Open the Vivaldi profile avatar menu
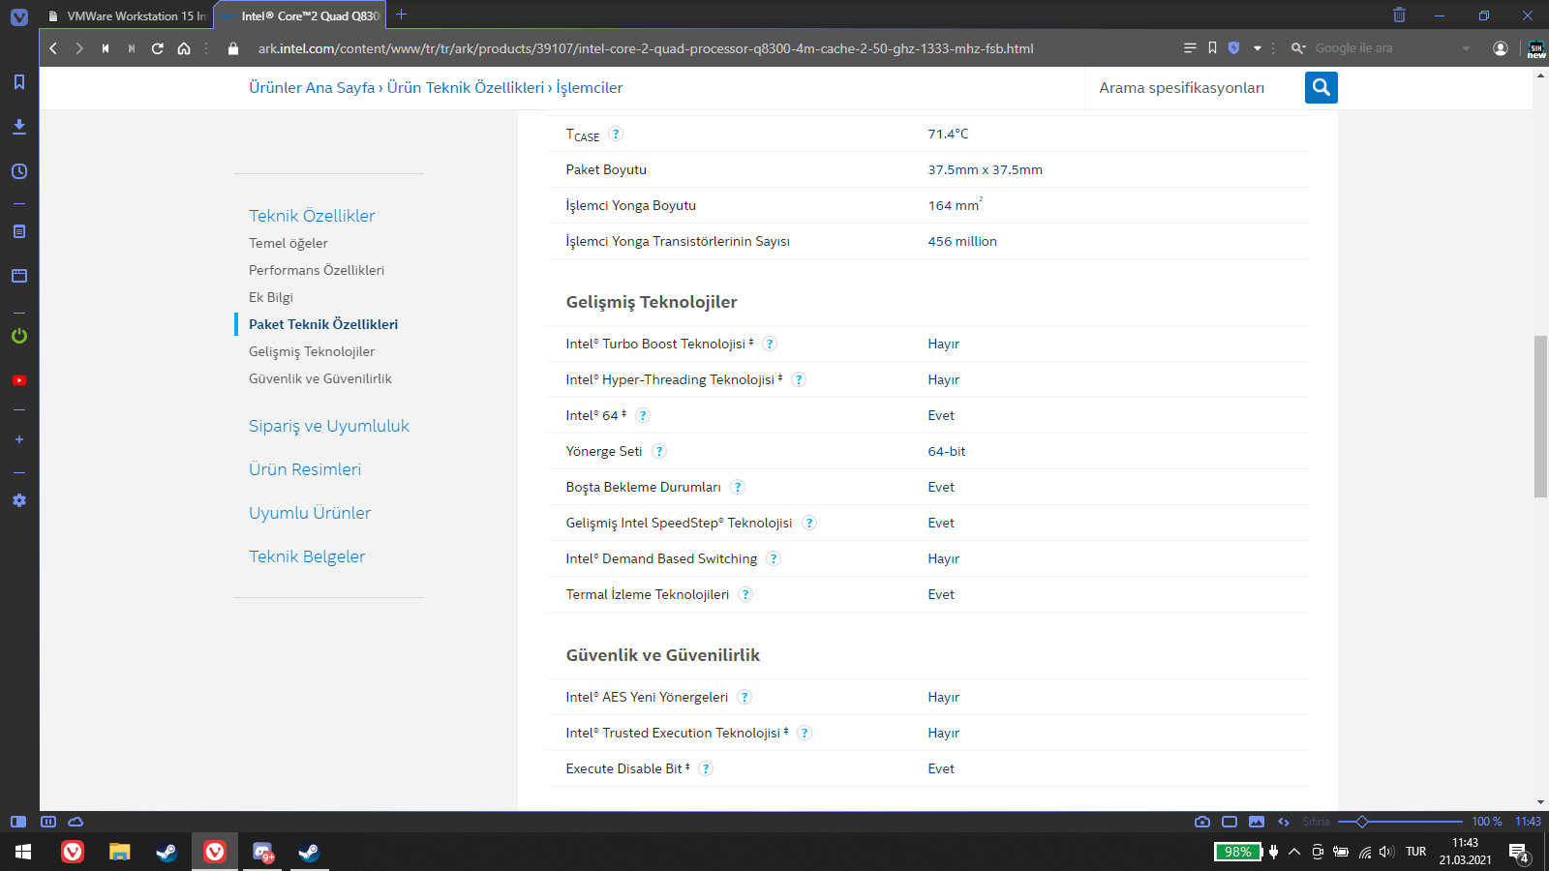Image resolution: width=1549 pixels, height=871 pixels. 1501,47
